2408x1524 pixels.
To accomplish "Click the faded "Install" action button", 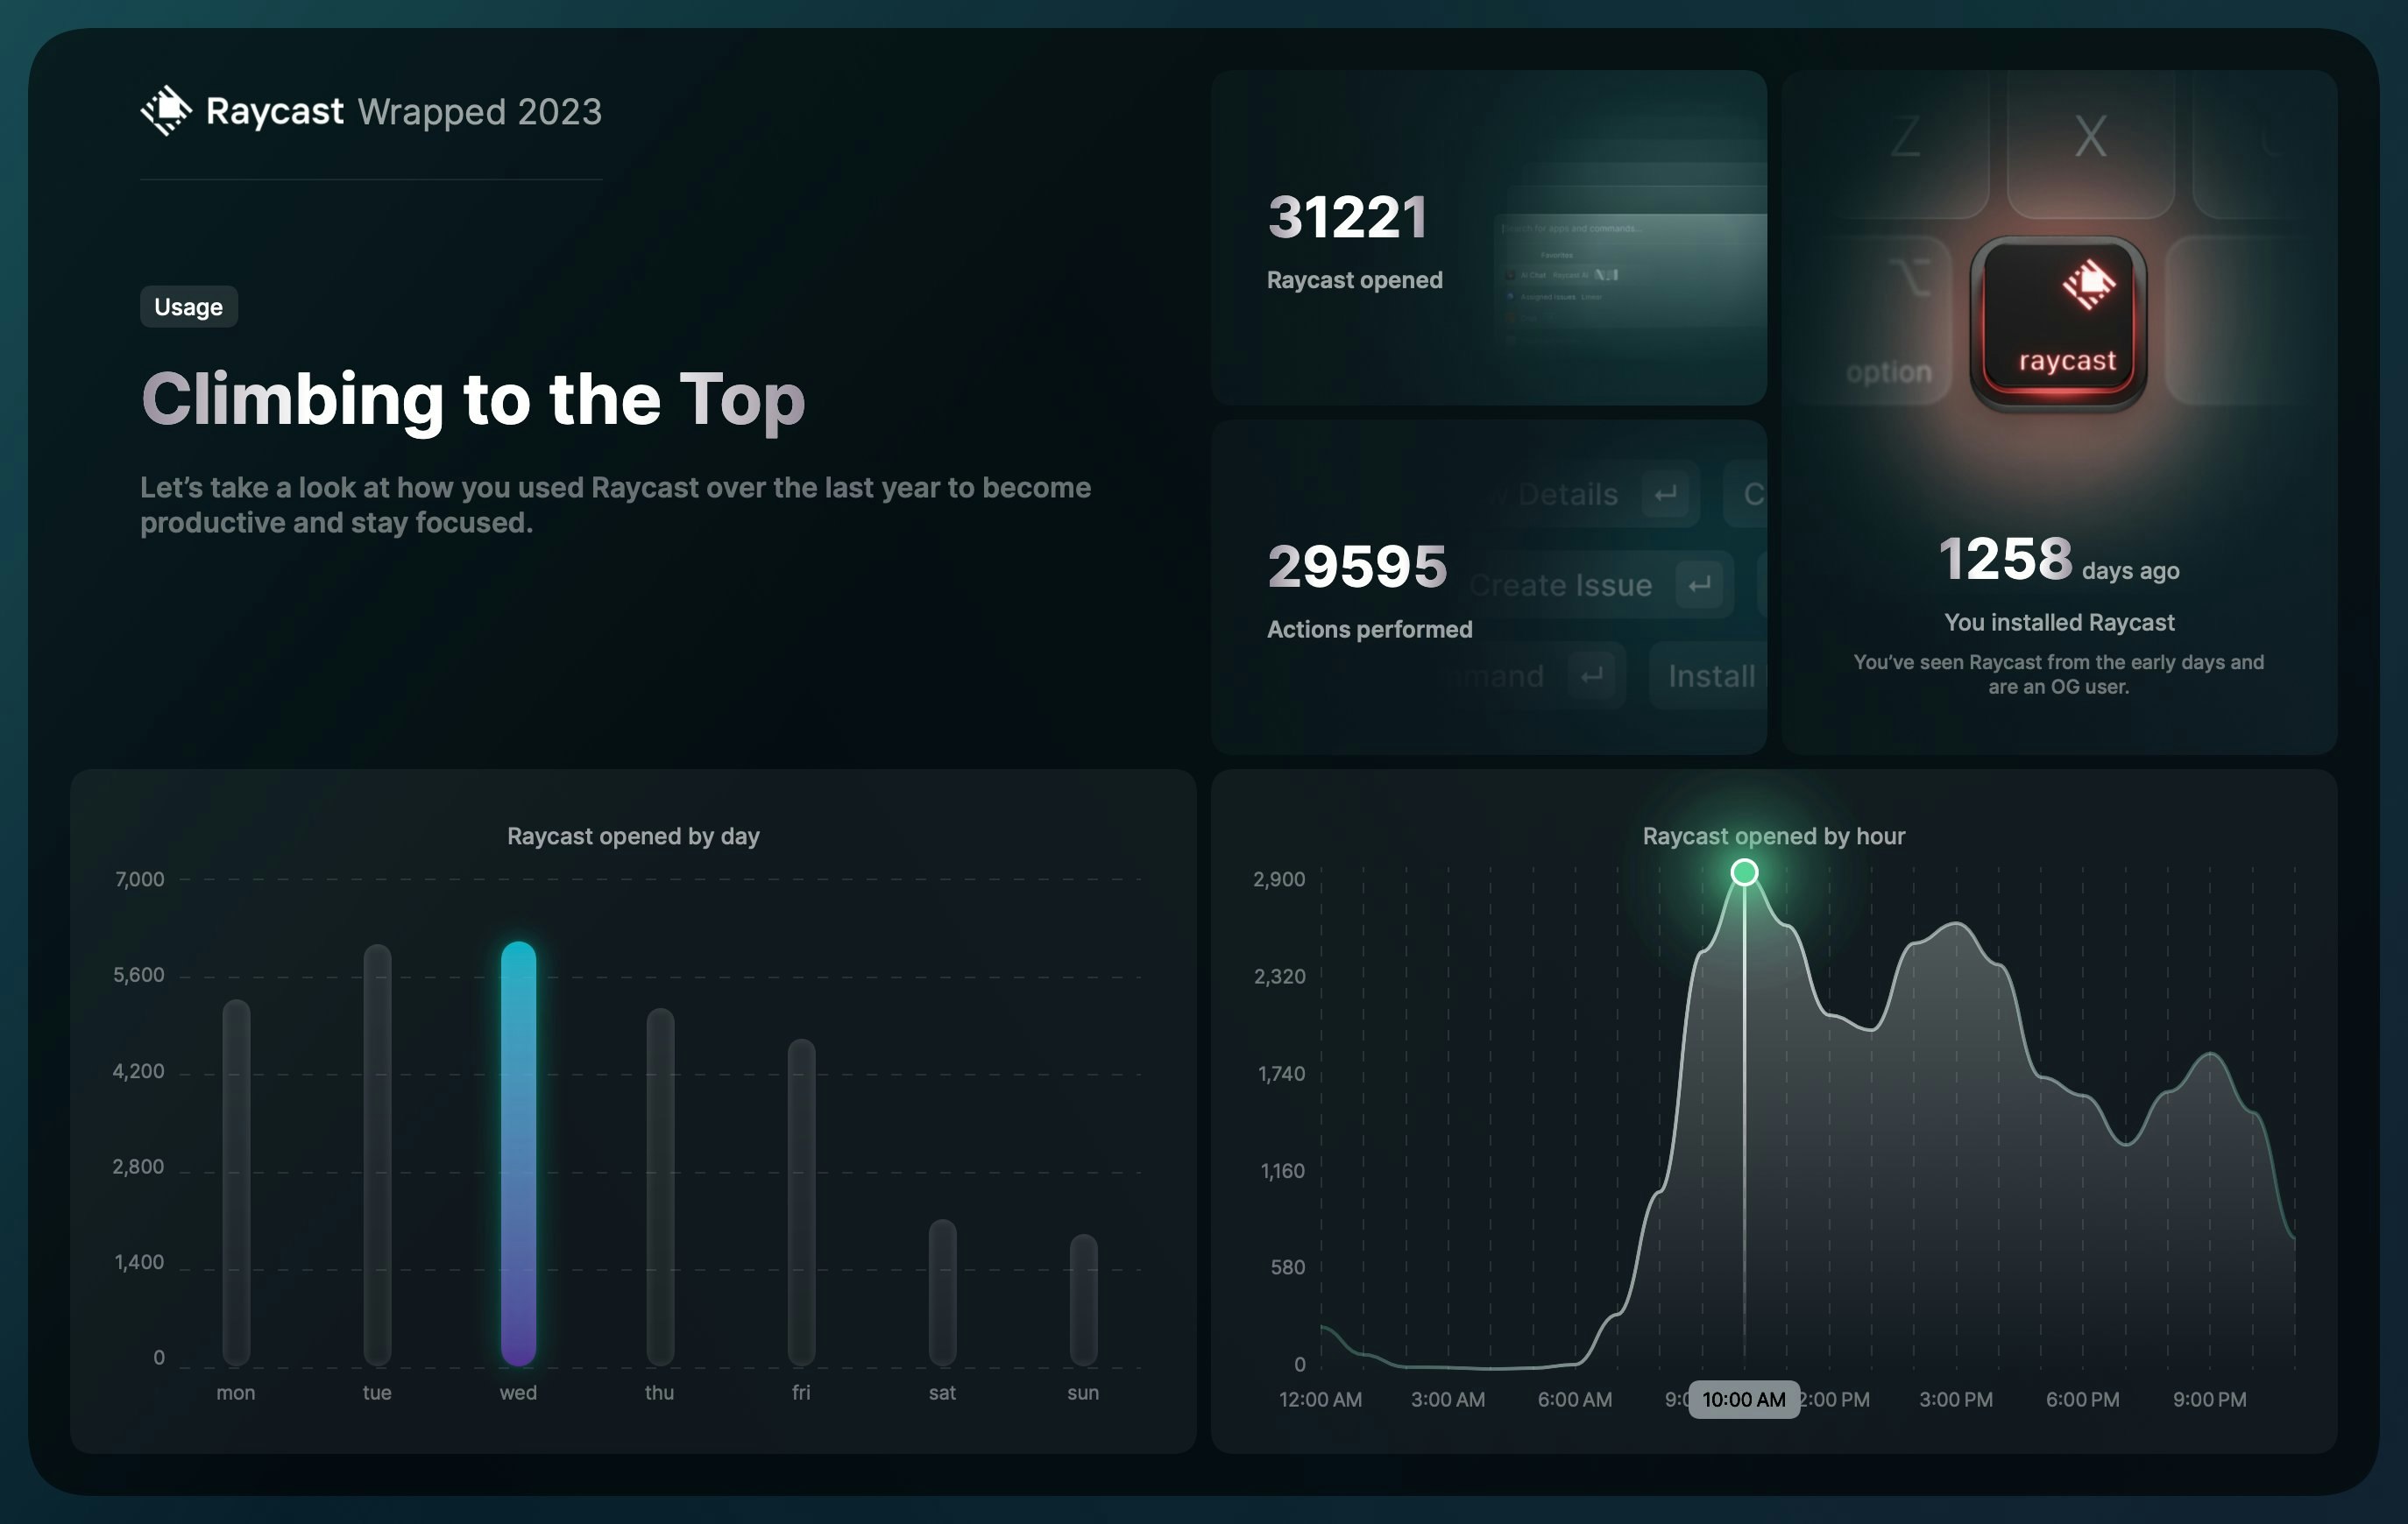I will click(x=1709, y=676).
